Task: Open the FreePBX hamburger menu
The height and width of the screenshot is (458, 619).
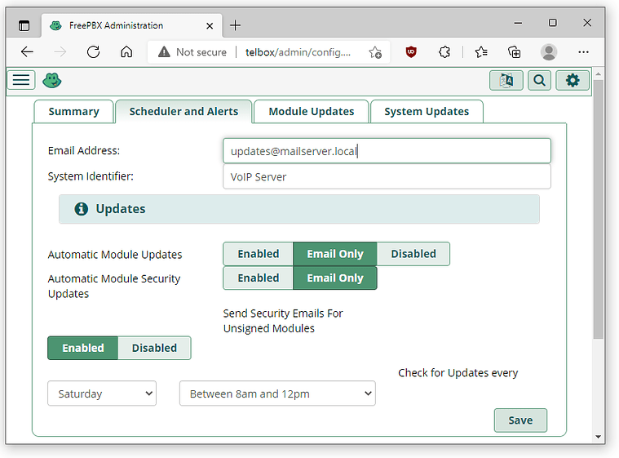Action: pyautogui.click(x=21, y=80)
